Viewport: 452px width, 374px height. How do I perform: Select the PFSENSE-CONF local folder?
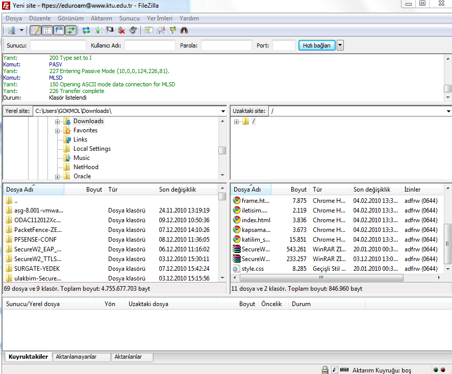click(36, 240)
